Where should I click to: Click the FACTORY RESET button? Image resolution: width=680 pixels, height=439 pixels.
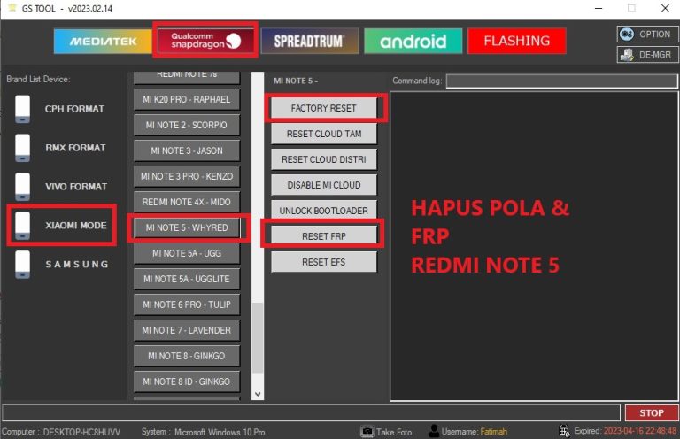click(323, 108)
